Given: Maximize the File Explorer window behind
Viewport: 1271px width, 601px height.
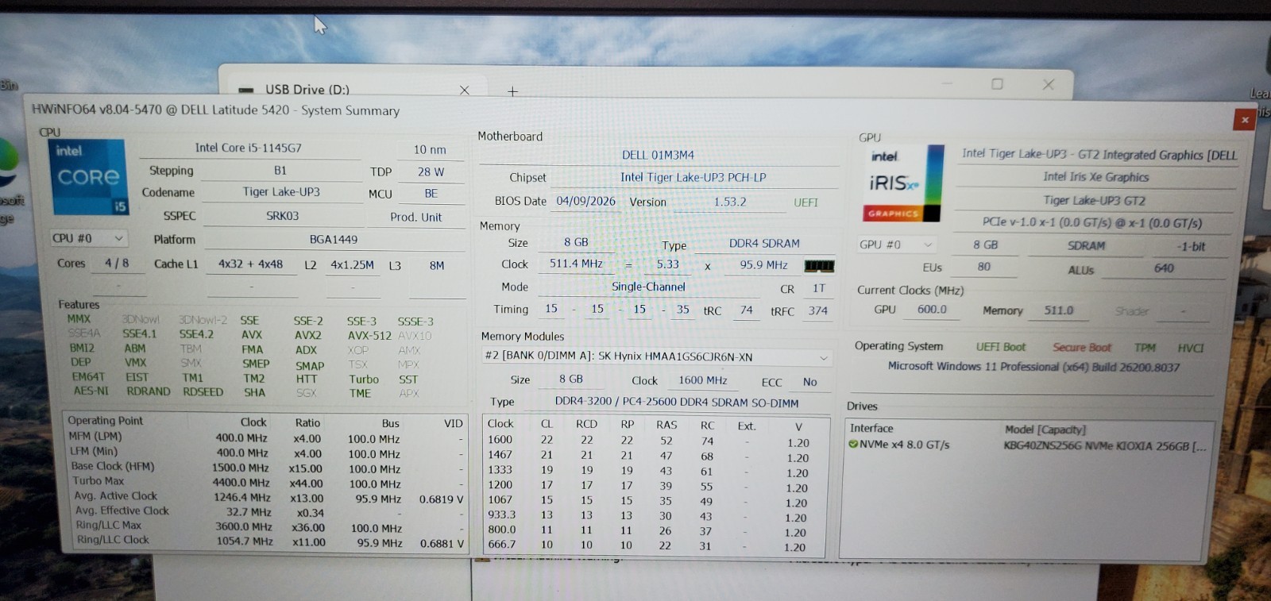Looking at the screenshot, I should pyautogui.click(x=997, y=84).
